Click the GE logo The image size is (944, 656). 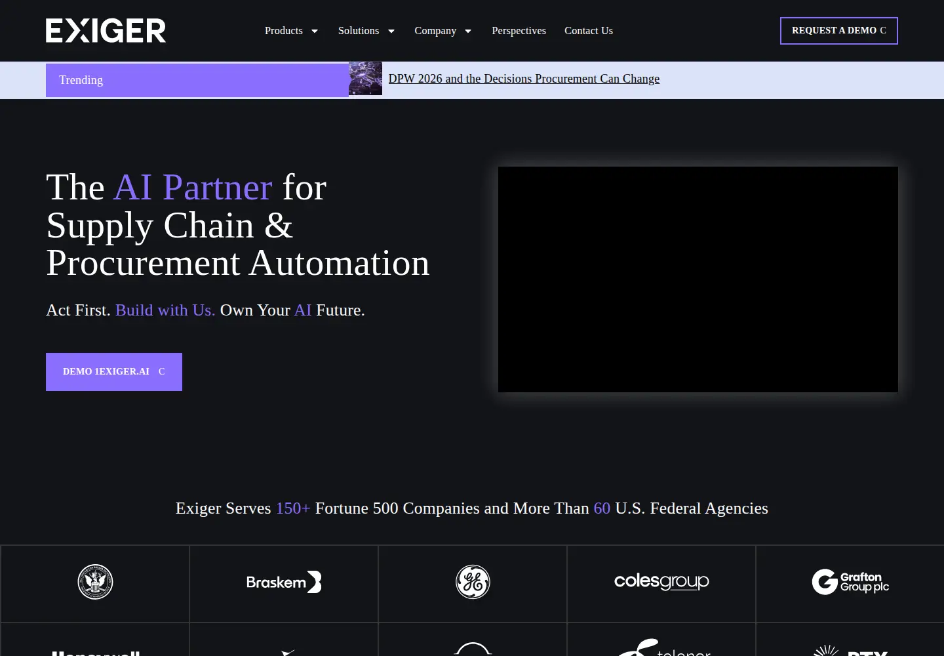pyautogui.click(x=473, y=582)
